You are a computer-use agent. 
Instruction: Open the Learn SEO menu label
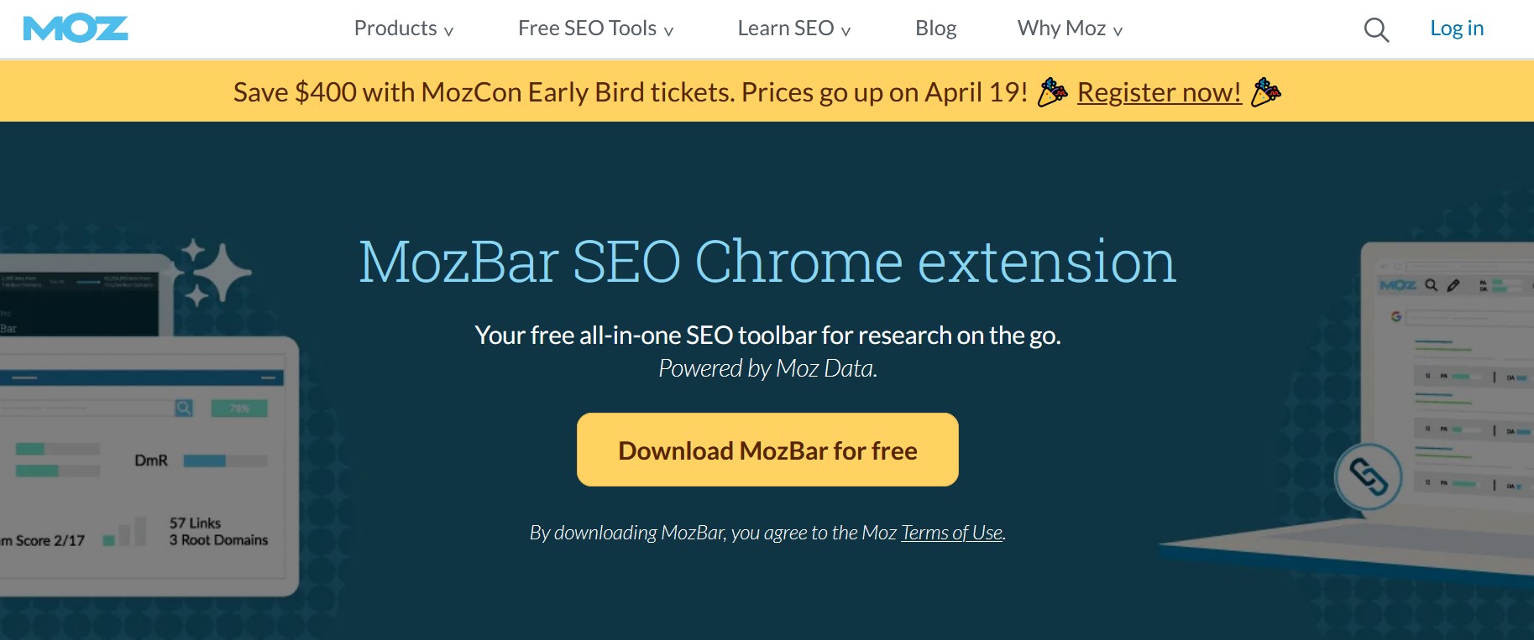(x=786, y=29)
